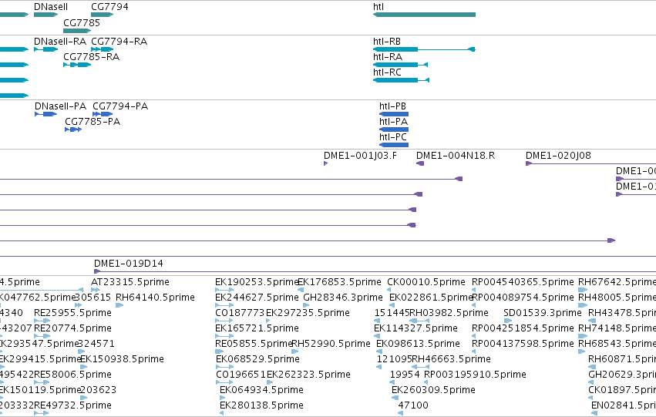Viewport: 656px width, 417px height.
Task: Select the RH03982.5prime EST label
Action: pyautogui.click(x=449, y=313)
